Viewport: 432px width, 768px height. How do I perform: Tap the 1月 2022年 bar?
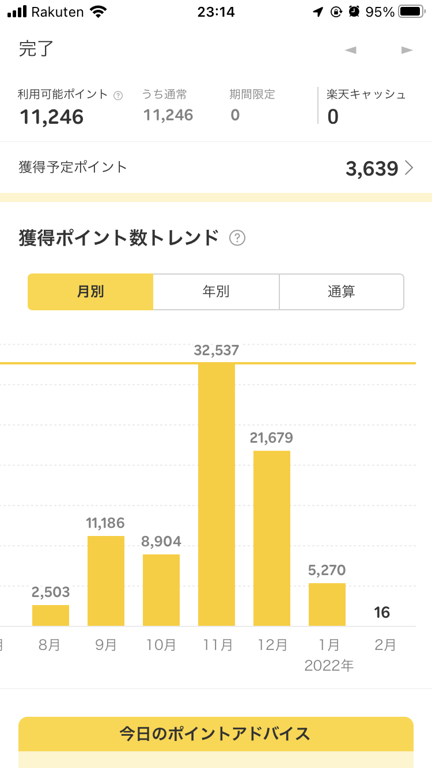point(327,604)
